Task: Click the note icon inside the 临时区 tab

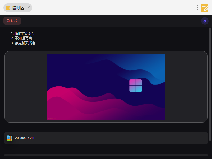Action: (8, 8)
